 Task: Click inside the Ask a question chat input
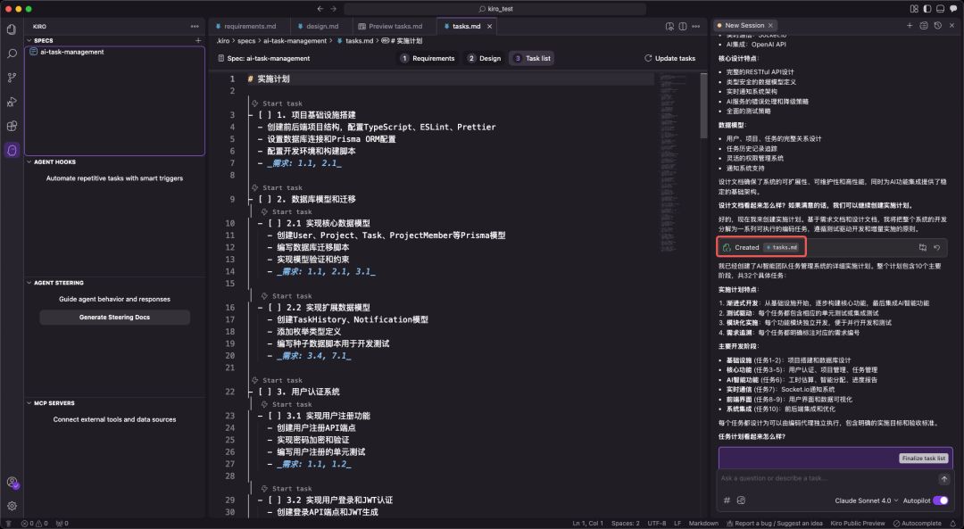click(x=803, y=478)
